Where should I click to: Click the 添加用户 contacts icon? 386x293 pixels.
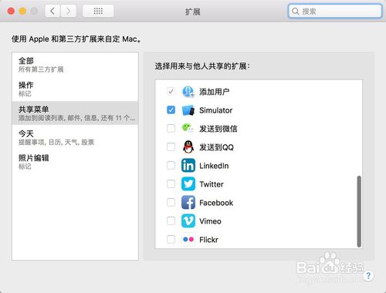tap(188, 92)
